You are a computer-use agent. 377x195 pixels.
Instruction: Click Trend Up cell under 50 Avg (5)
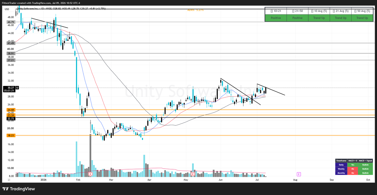(x=362, y=18)
